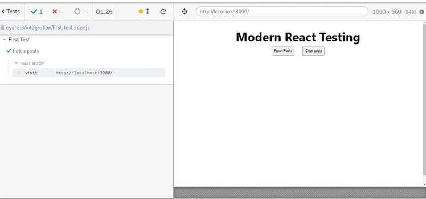426x199 pixels.
Task: Click the spec file document icon
Action: (3, 28)
